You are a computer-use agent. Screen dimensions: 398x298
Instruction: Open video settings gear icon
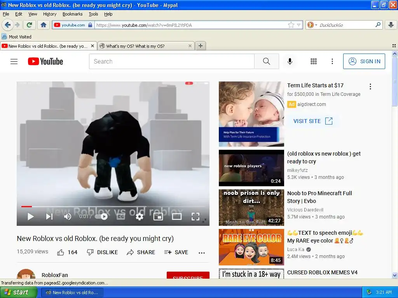pos(140,217)
